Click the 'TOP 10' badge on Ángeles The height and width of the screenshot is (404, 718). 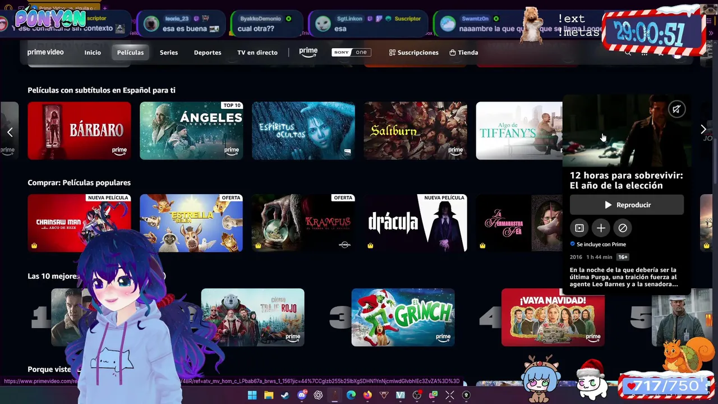pyautogui.click(x=232, y=105)
